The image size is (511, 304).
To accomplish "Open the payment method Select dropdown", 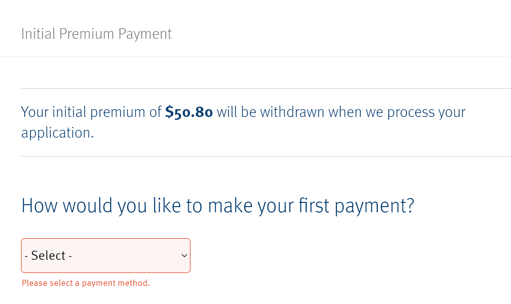I will (106, 256).
